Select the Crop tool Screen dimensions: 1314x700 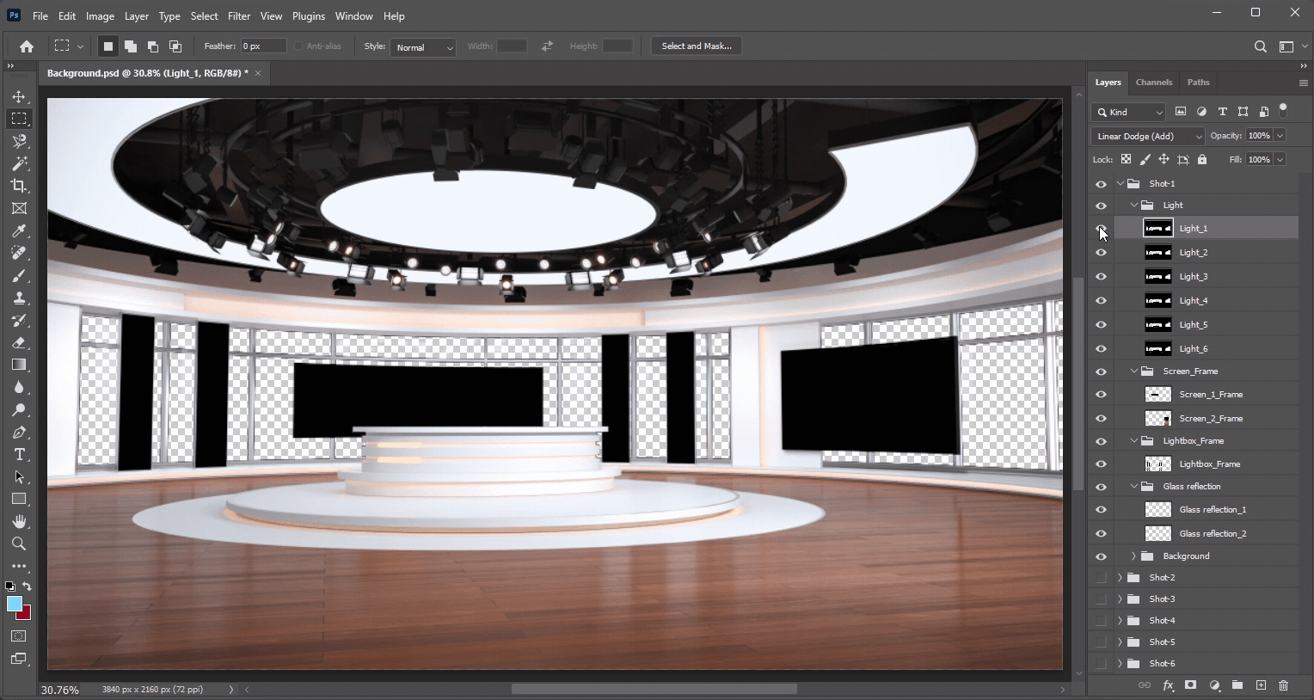(19, 186)
